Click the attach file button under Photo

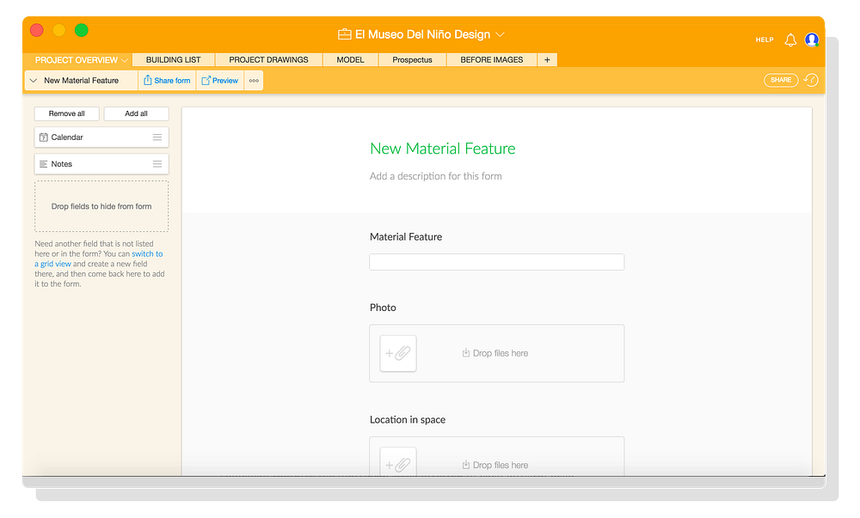[398, 353]
